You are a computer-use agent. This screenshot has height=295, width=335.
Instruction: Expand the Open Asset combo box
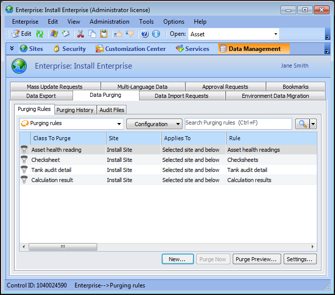click(276, 34)
